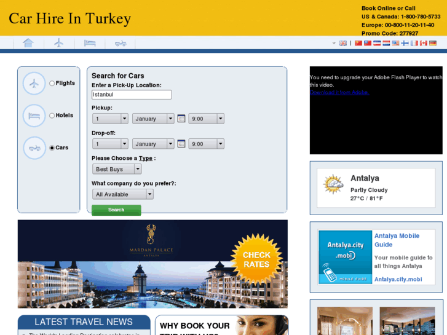Screen dimensions: 447x335
Task: Click the Download it from Adobe link
Action: point(339,92)
